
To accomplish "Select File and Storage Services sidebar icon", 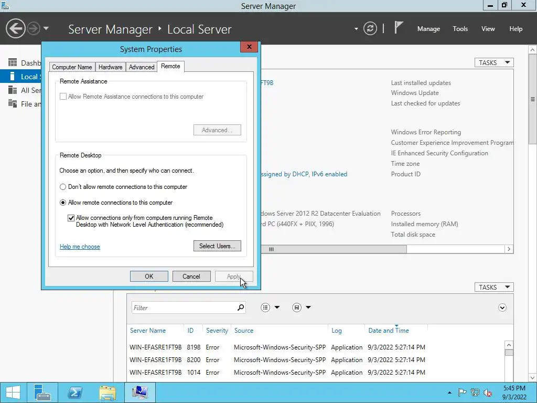I will pos(13,103).
